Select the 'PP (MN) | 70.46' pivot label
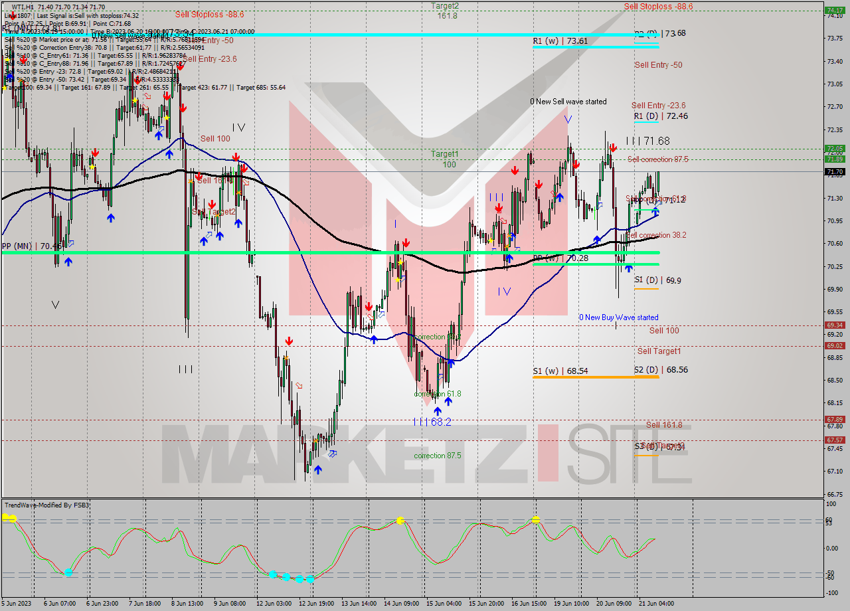This screenshot has width=850, height=611. 32,246
